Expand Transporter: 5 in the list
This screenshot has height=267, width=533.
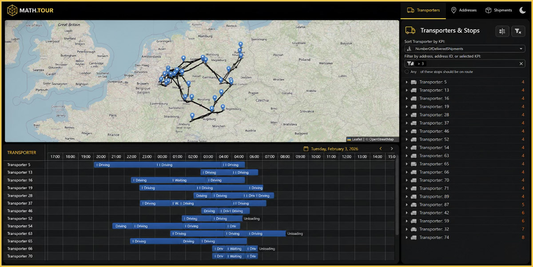pyautogui.click(x=406, y=82)
